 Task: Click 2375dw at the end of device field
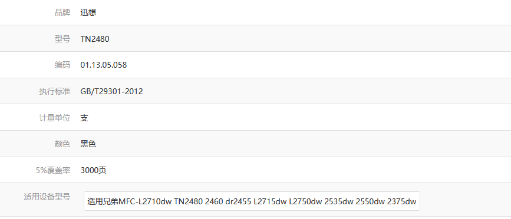tap(401, 201)
